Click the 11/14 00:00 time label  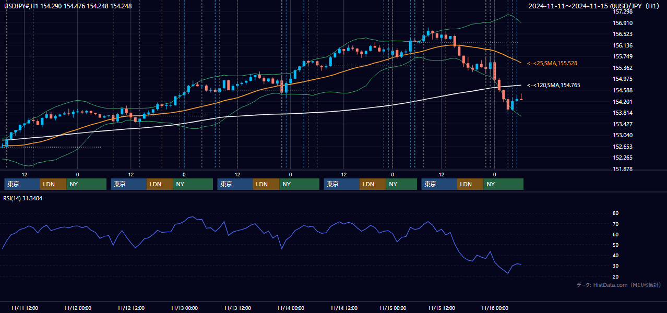291,308
